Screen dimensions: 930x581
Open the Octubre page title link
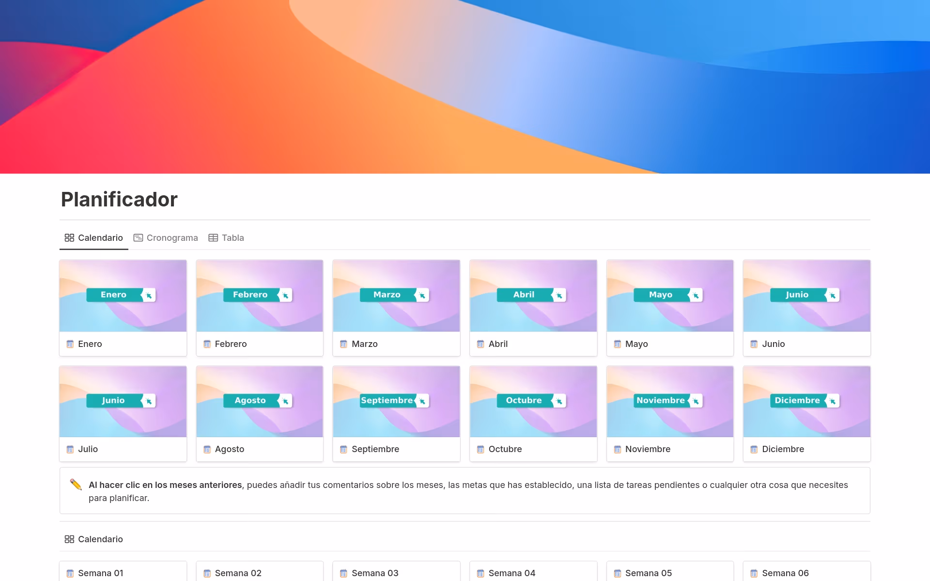coord(505,449)
